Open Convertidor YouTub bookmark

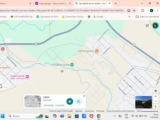point(73,17)
